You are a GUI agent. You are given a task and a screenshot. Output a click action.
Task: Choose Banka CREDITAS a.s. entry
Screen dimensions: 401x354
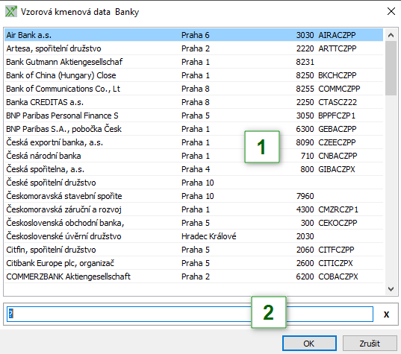(x=193, y=102)
